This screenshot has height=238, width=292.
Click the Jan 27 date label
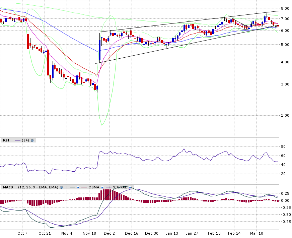point(192,233)
